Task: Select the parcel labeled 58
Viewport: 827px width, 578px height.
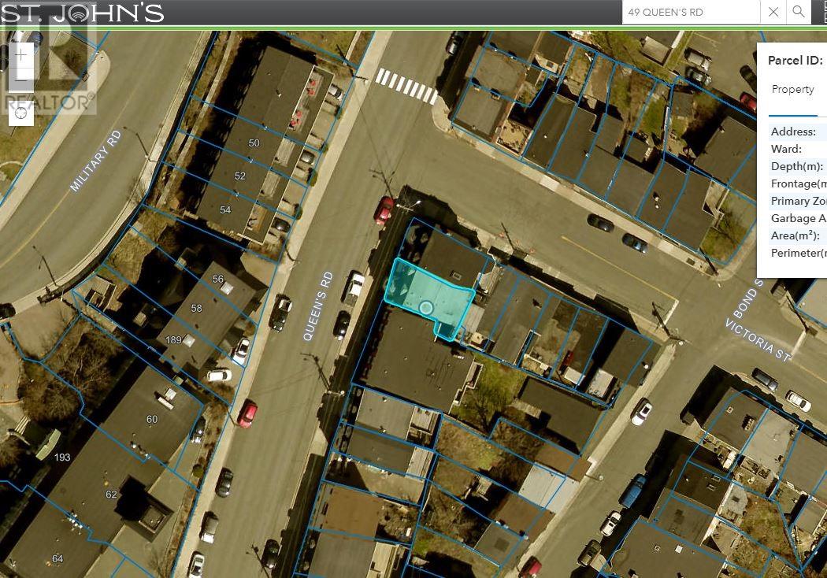Action: pyautogui.click(x=196, y=308)
